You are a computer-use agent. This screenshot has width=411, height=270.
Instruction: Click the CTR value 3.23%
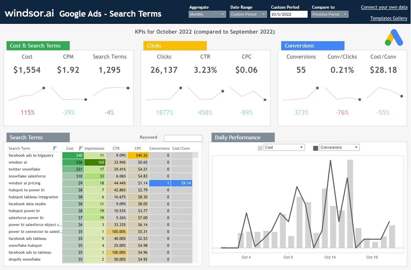pyautogui.click(x=205, y=70)
